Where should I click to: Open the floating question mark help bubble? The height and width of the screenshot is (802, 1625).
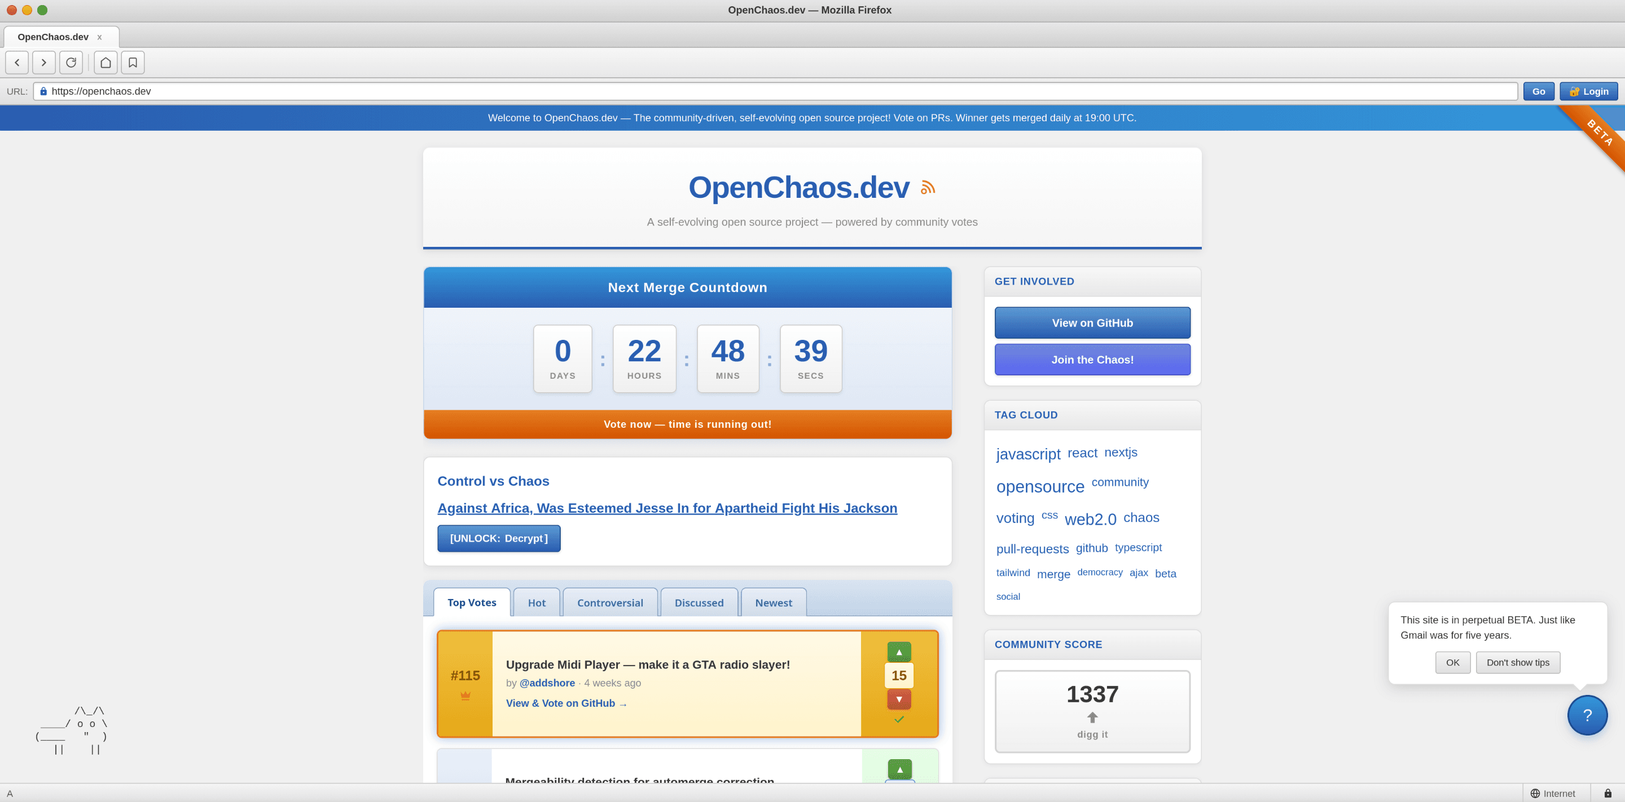(x=1588, y=715)
